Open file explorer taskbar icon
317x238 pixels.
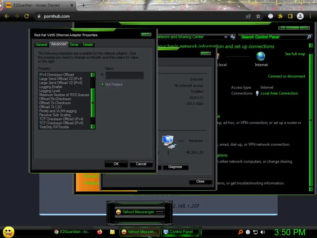112,232
